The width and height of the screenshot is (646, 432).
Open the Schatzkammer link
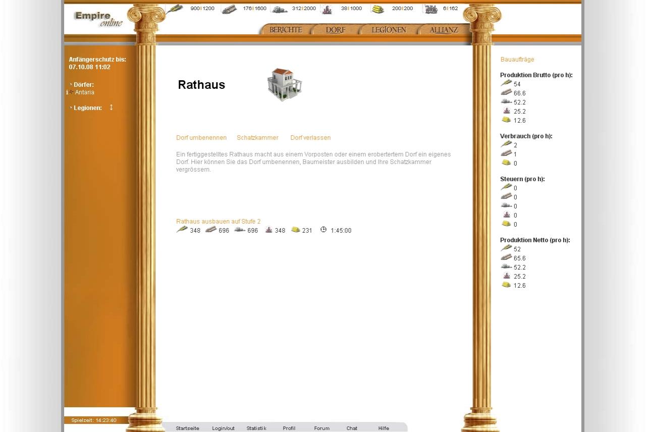pyautogui.click(x=257, y=138)
